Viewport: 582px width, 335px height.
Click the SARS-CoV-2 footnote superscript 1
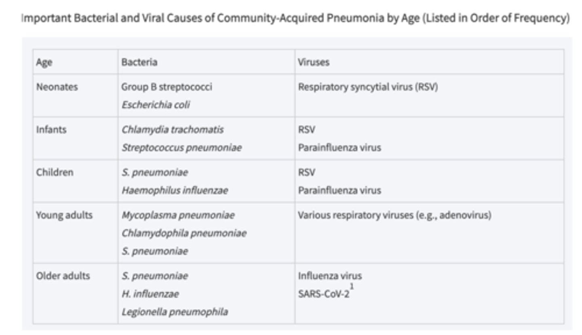click(352, 287)
